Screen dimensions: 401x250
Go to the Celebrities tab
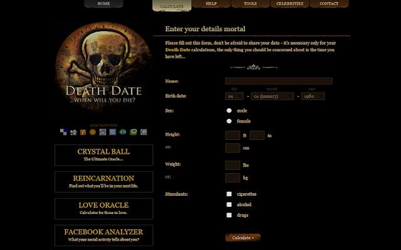click(289, 4)
